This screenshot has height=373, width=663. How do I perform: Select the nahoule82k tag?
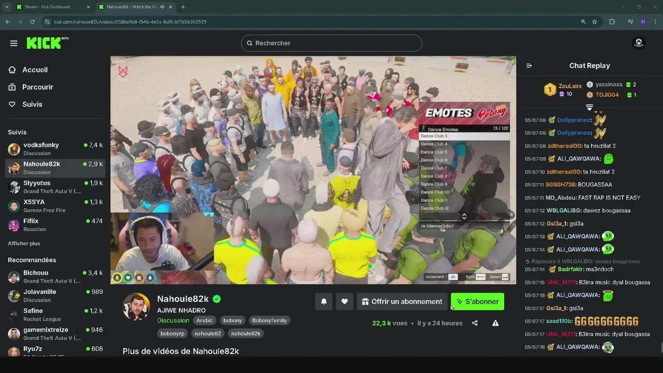(246, 334)
